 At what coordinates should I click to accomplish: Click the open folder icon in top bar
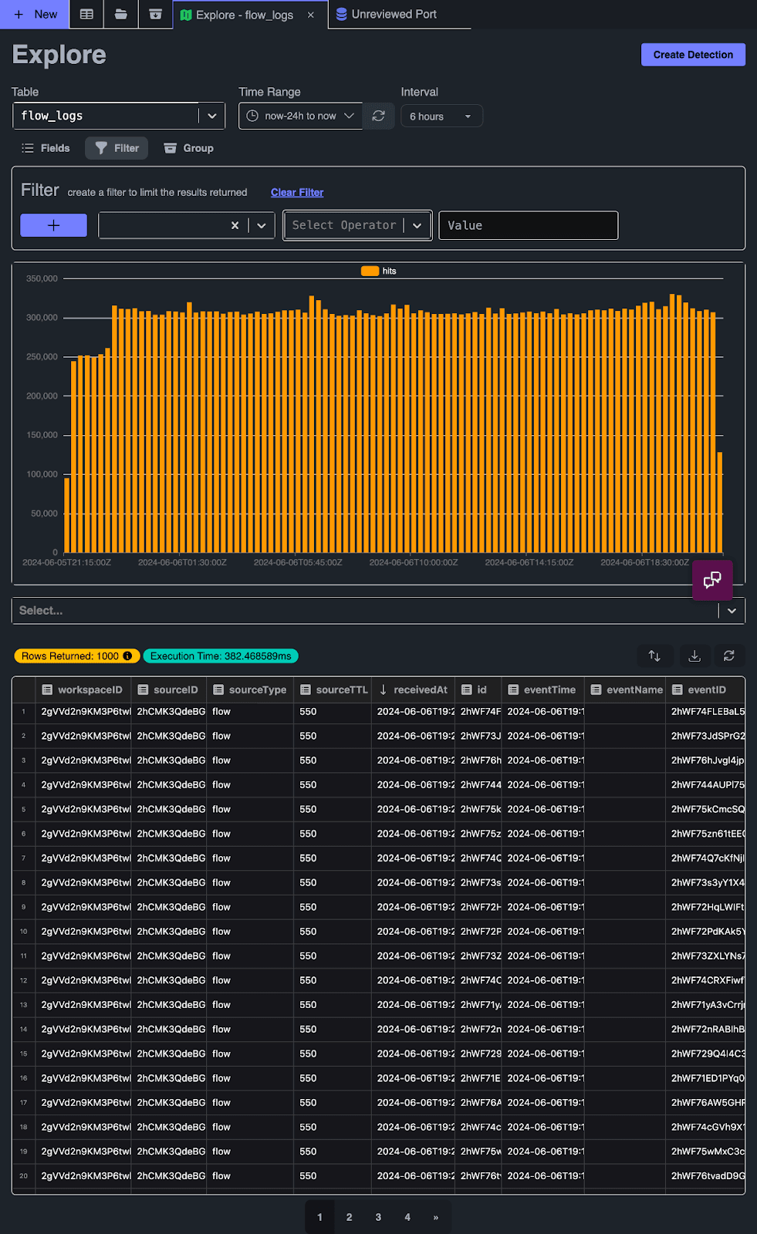(121, 15)
